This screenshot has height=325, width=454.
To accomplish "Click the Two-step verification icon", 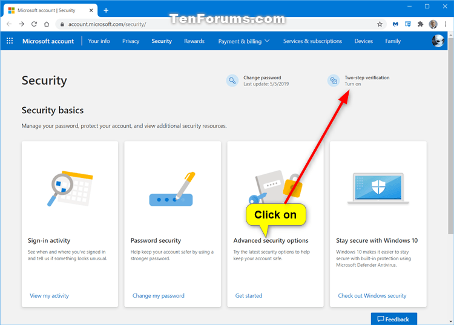I will tap(334, 80).
